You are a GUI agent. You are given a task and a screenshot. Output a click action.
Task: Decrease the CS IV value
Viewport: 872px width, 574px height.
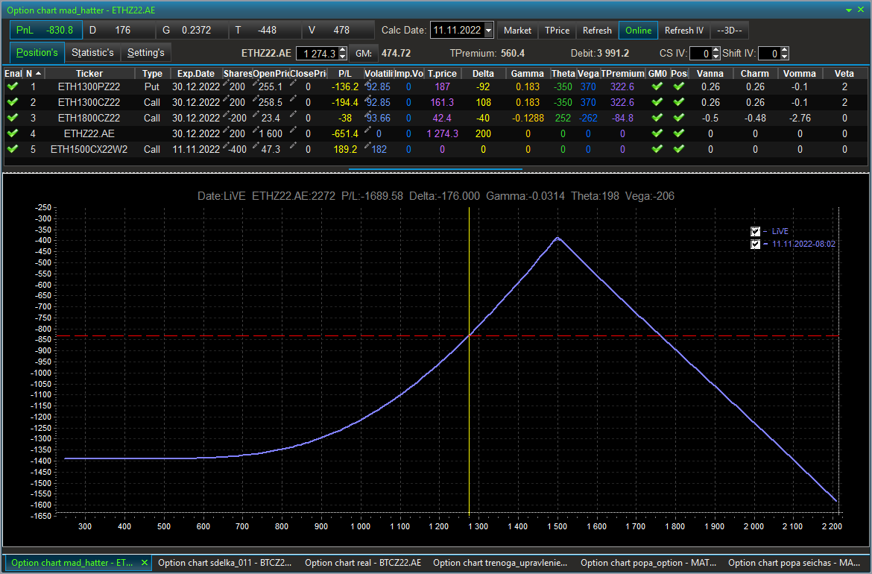tap(716, 57)
